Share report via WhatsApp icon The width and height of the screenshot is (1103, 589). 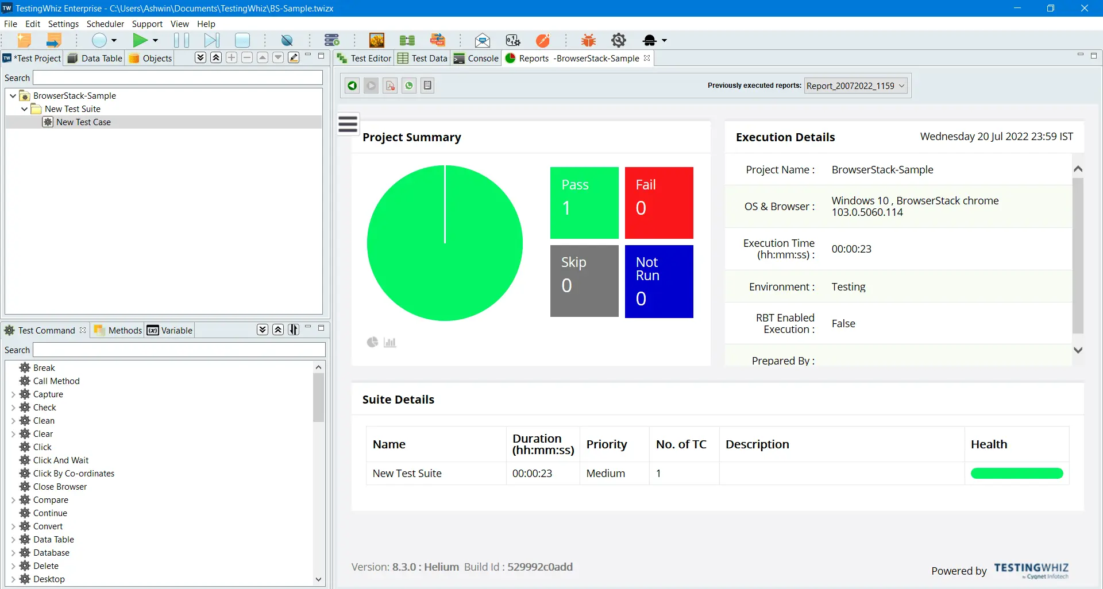point(409,86)
